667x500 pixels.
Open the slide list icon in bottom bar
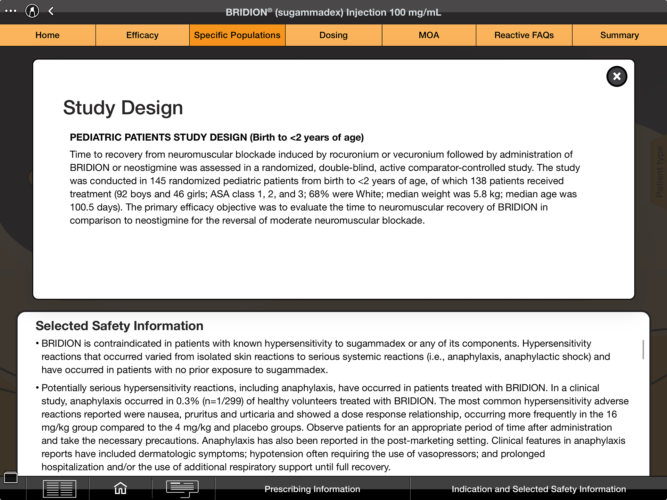pyautogui.click(x=59, y=489)
